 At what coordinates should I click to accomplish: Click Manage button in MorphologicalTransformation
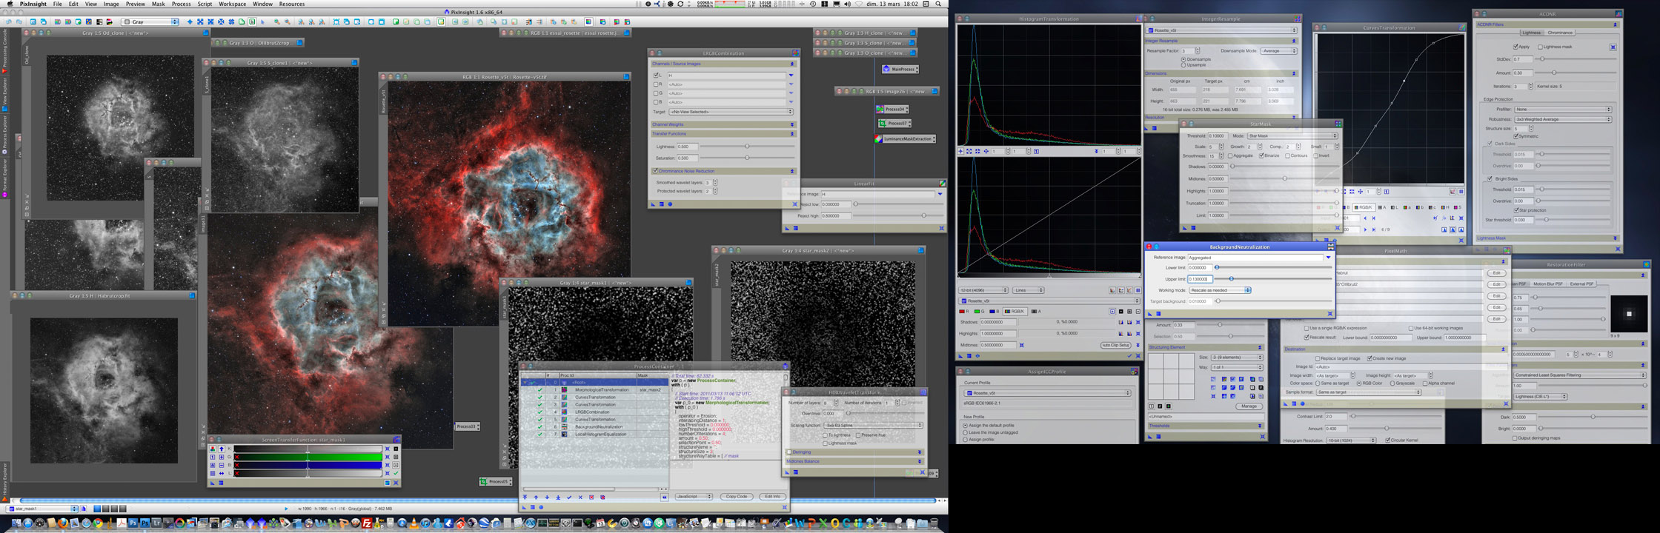coord(1249,406)
